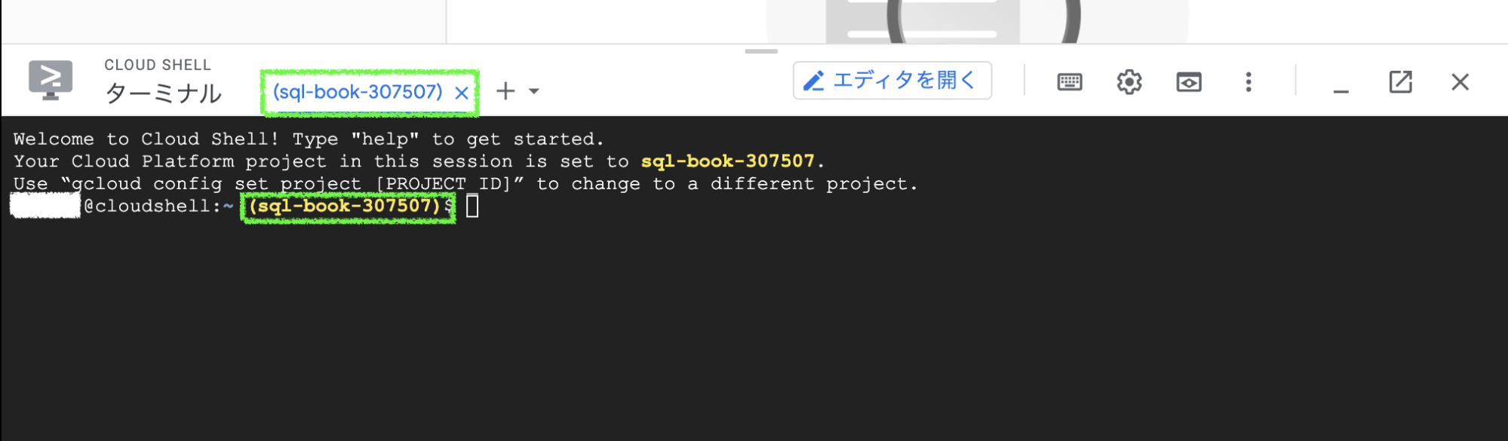Add a new terminal tab with plus
The image size is (1508, 441).
(505, 91)
